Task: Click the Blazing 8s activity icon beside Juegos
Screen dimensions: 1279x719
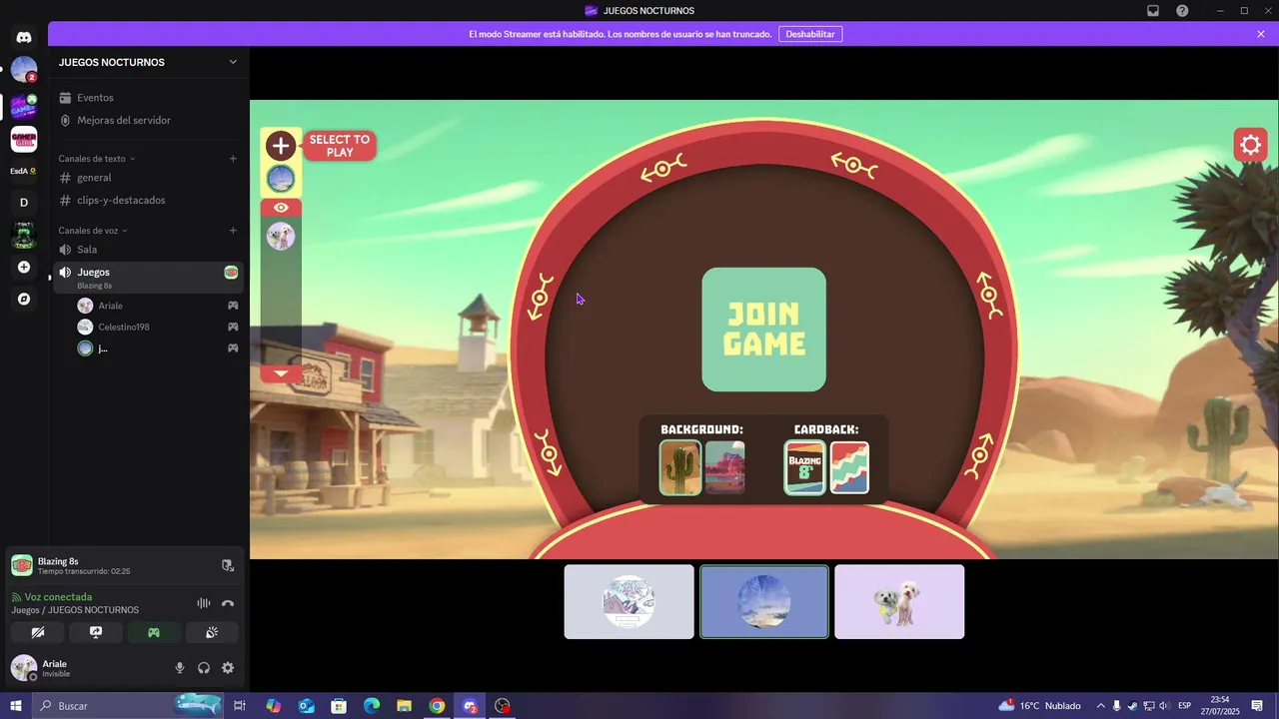Action: tap(231, 273)
